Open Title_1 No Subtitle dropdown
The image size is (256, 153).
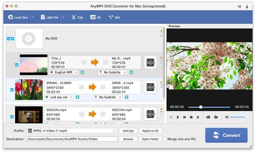tap(113, 72)
